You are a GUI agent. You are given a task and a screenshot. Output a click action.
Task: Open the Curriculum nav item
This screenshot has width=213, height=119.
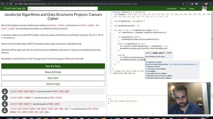[172, 9]
